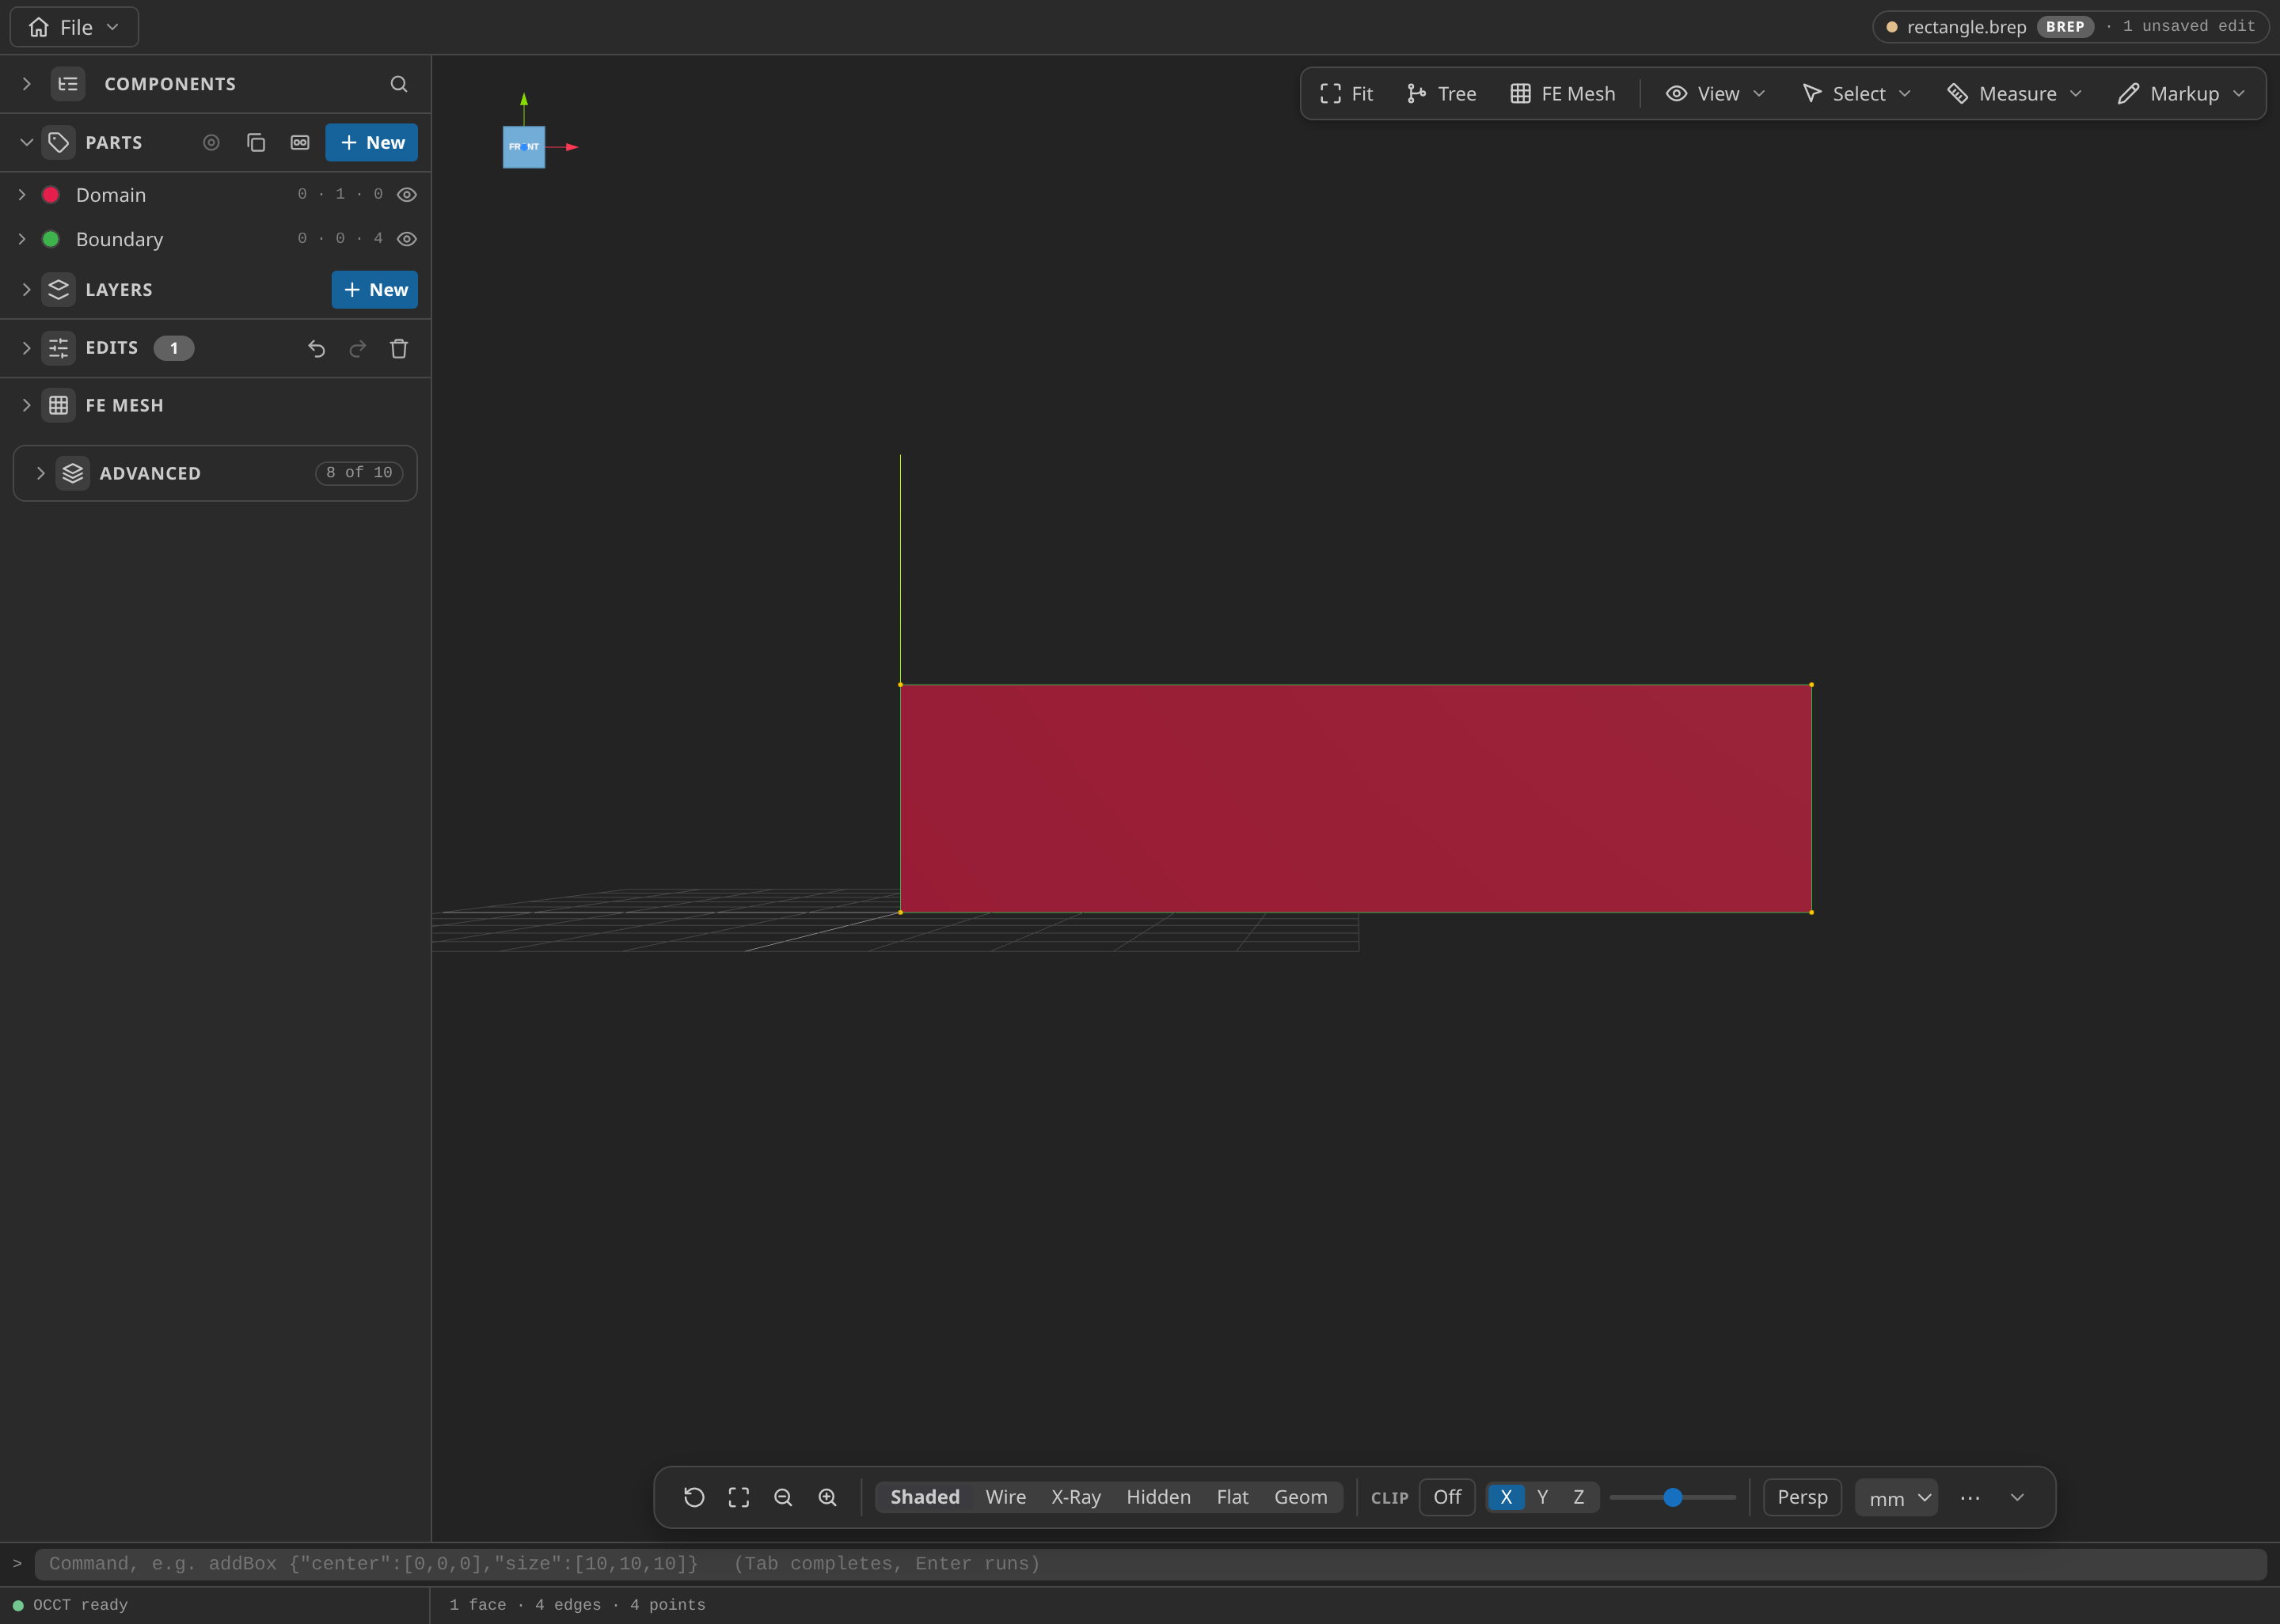Select the Y clip axis
2280x1624 pixels.
(x=1542, y=1497)
